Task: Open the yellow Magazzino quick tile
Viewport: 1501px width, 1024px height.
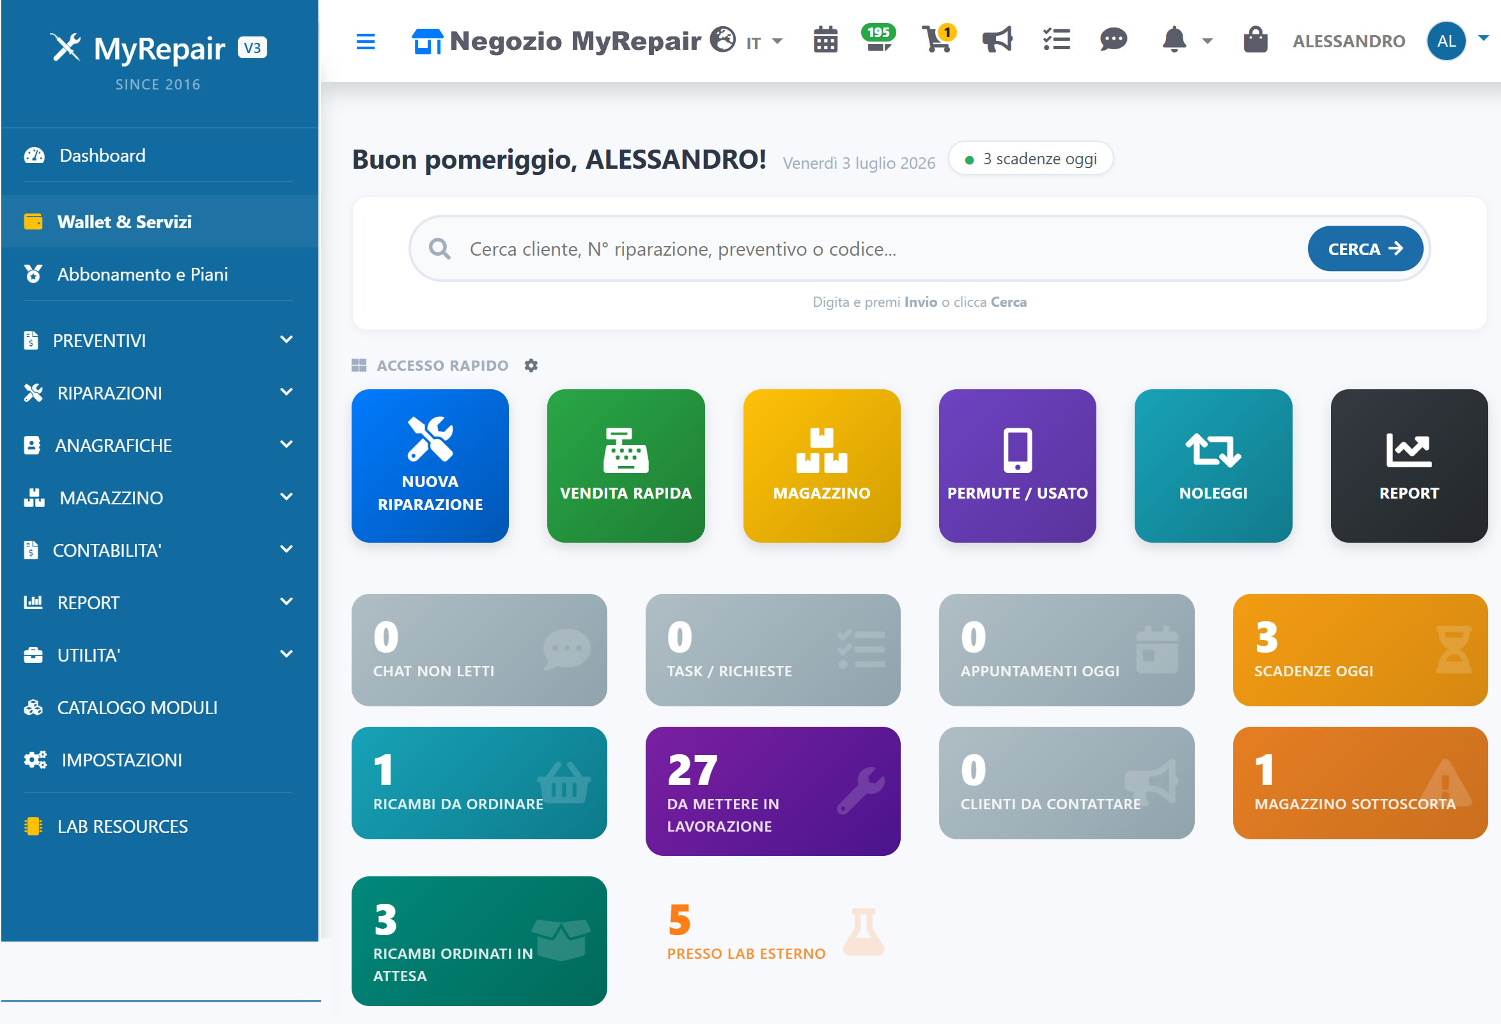Action: (821, 465)
